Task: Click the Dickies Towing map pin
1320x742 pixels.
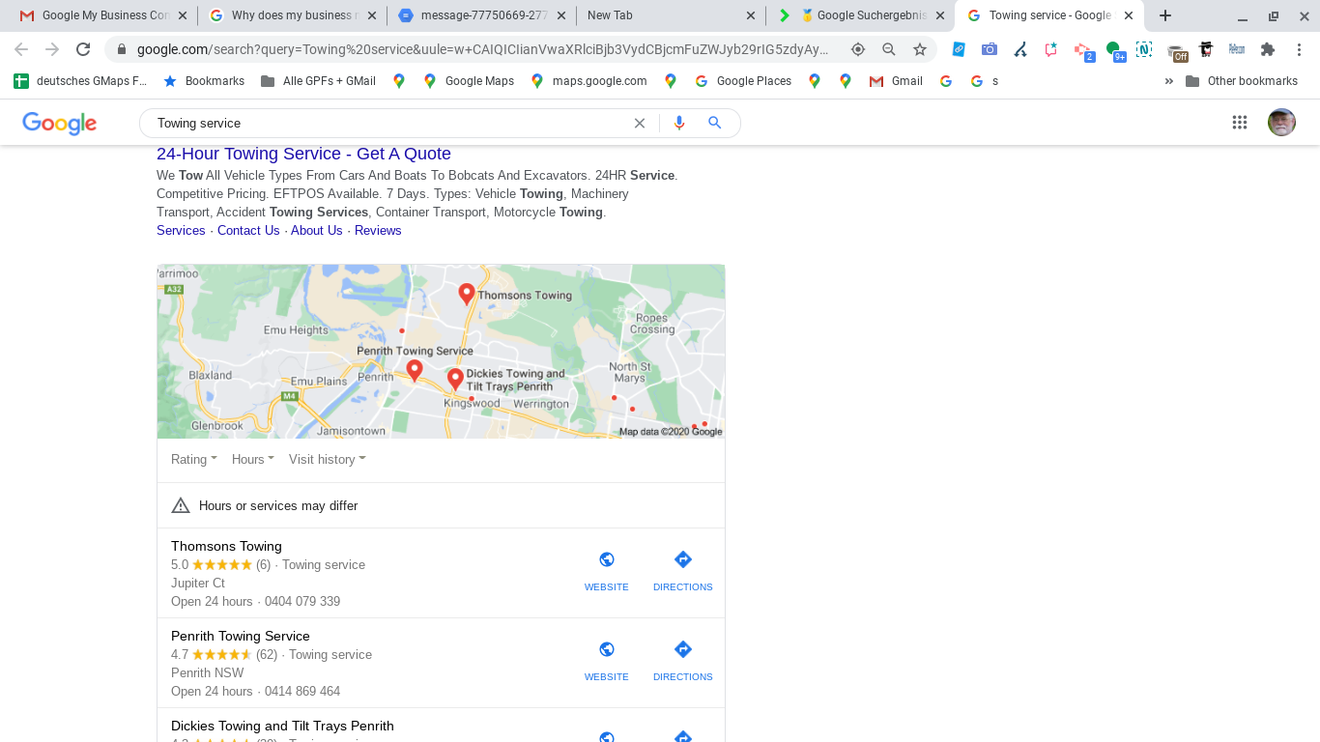Action: point(455,379)
